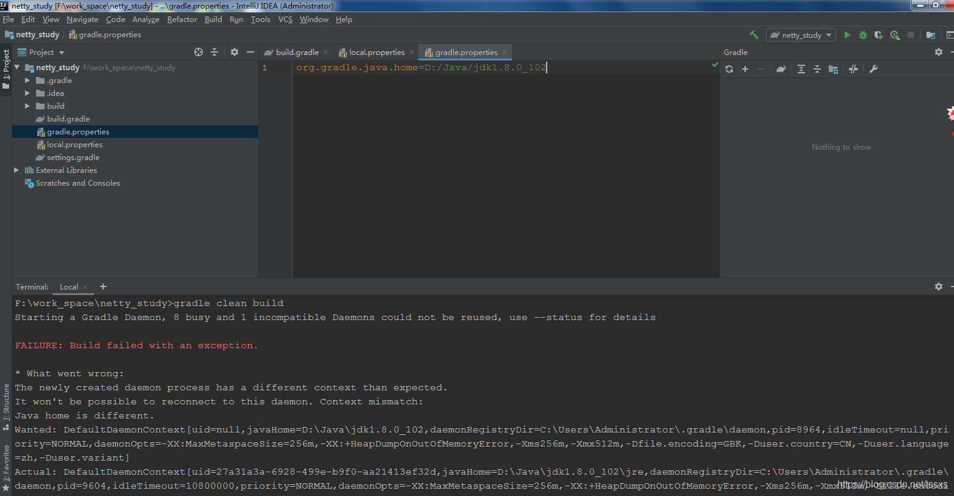Click 'FAILURE: Build failed with an exception.'
This screenshot has width=954, height=496.
pyautogui.click(x=137, y=345)
